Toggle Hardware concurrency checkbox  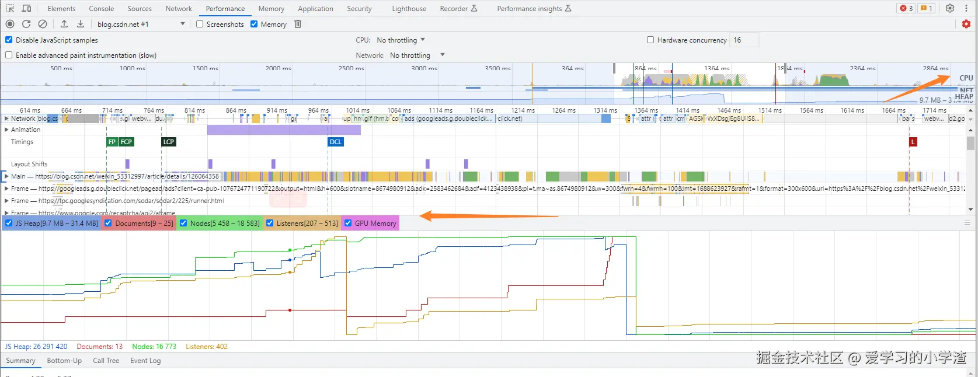pyautogui.click(x=650, y=40)
